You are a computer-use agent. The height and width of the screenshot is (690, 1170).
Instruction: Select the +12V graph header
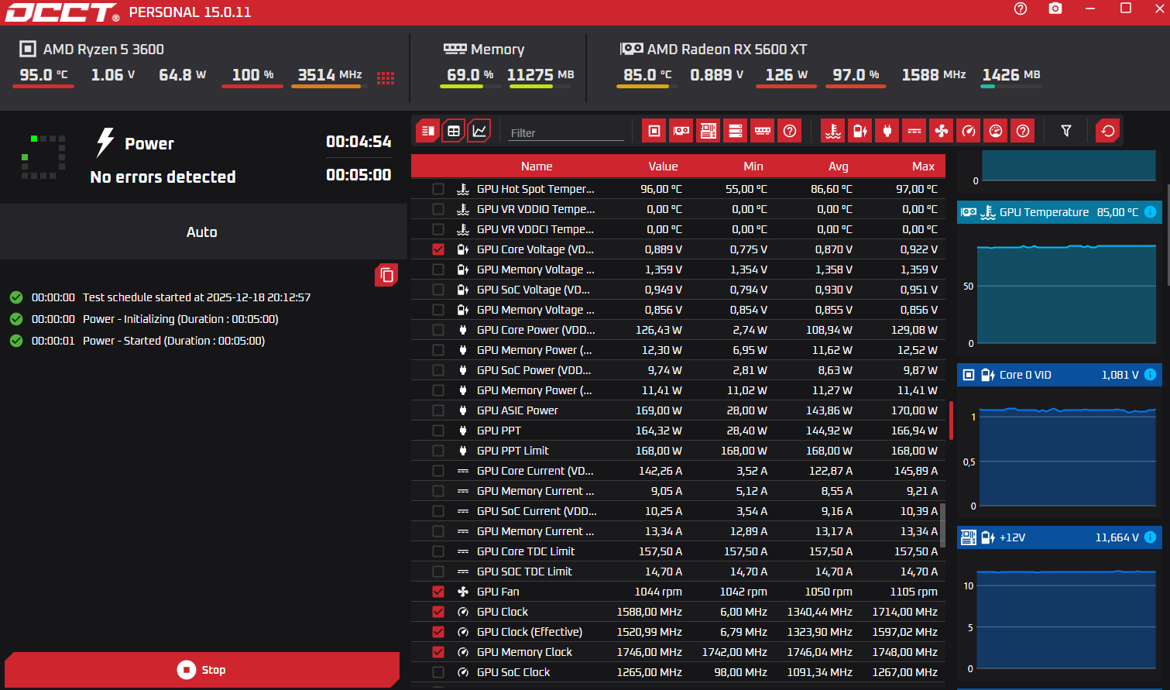[1058, 537]
